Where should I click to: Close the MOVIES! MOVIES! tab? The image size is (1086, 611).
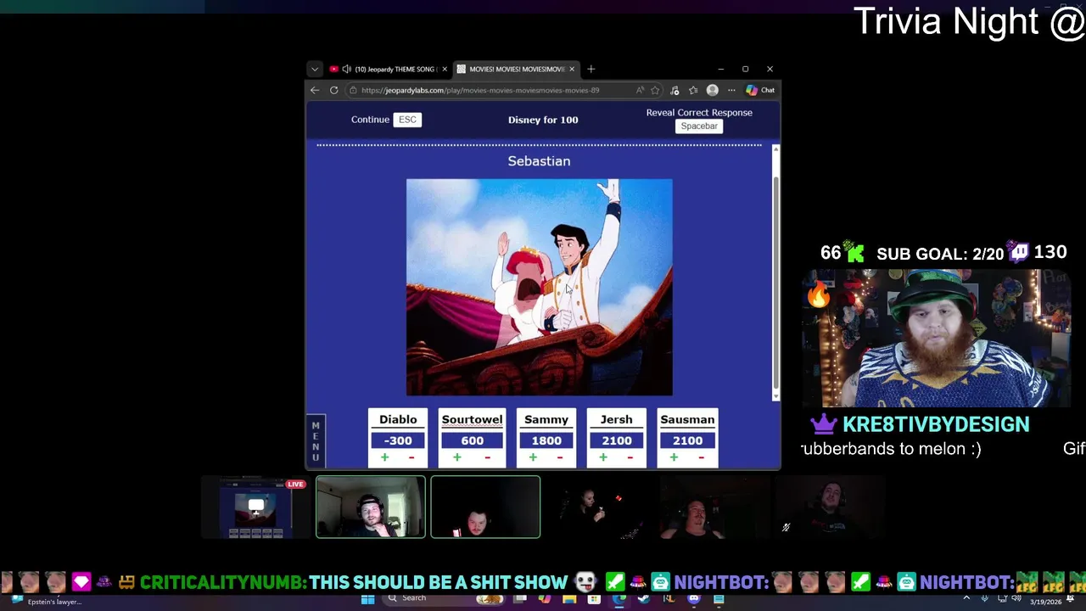pos(572,69)
